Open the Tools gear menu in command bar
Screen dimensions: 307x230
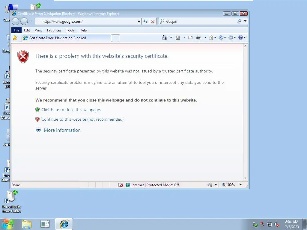point(232,37)
